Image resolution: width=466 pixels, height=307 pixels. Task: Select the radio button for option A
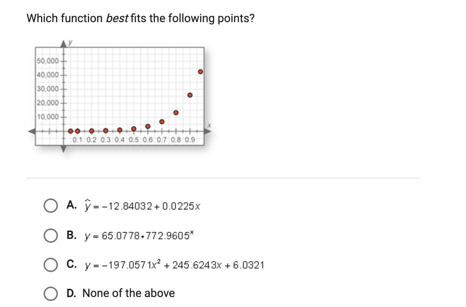50,206
